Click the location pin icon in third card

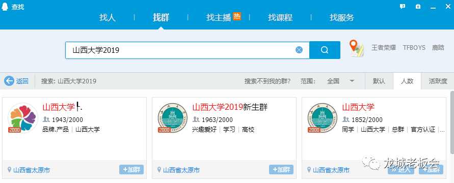309,170
